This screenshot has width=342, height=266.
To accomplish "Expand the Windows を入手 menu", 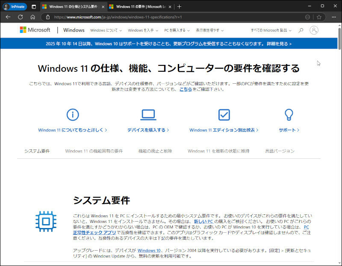I will pyautogui.click(x=143, y=30).
